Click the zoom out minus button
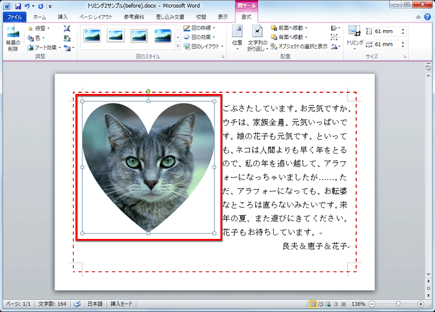Screen dimensions: 435x312 (372, 304)
